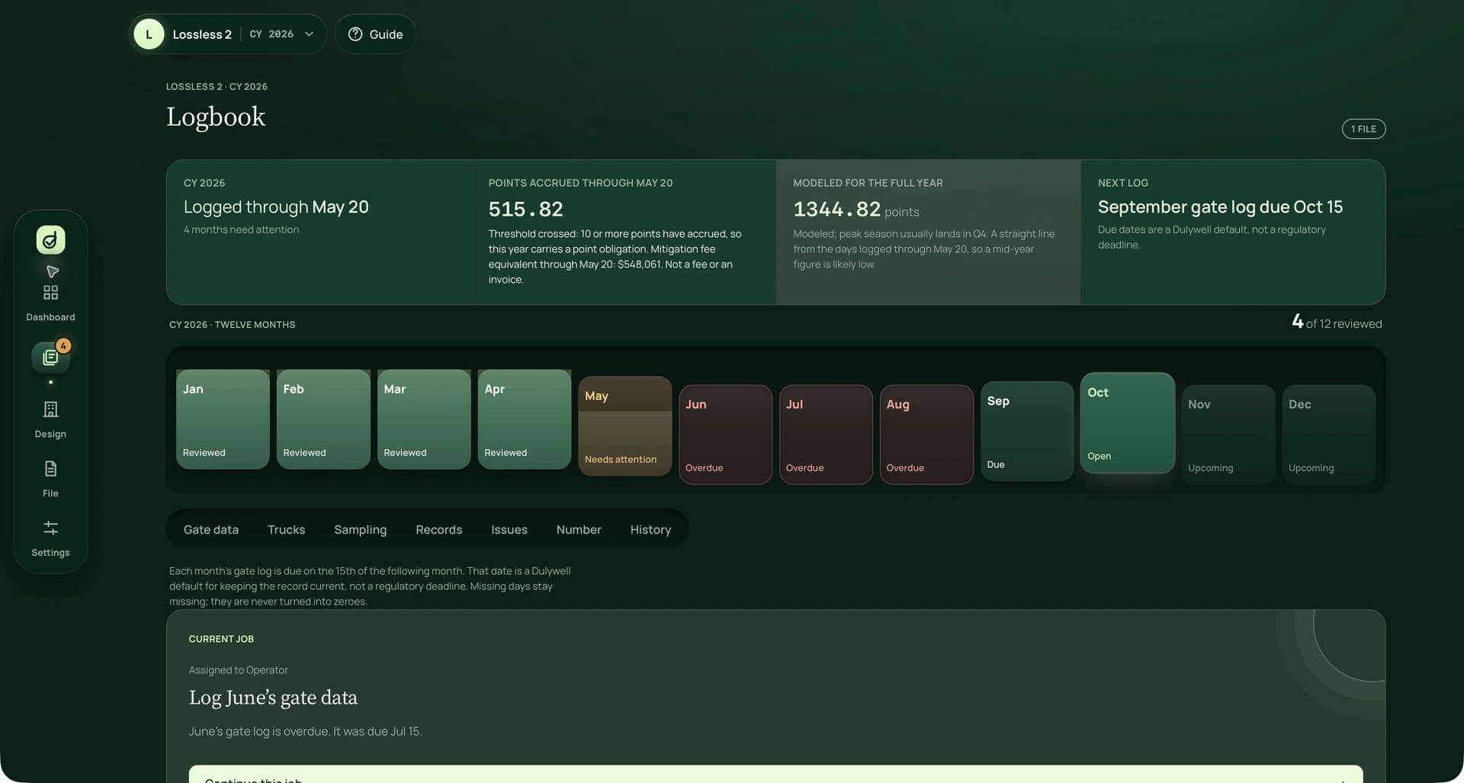Select the Aug Overdue month card
This screenshot has height=783, width=1464.
(926, 435)
